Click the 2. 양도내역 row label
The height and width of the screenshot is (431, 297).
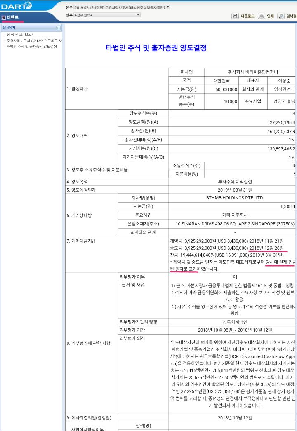pos(77,136)
